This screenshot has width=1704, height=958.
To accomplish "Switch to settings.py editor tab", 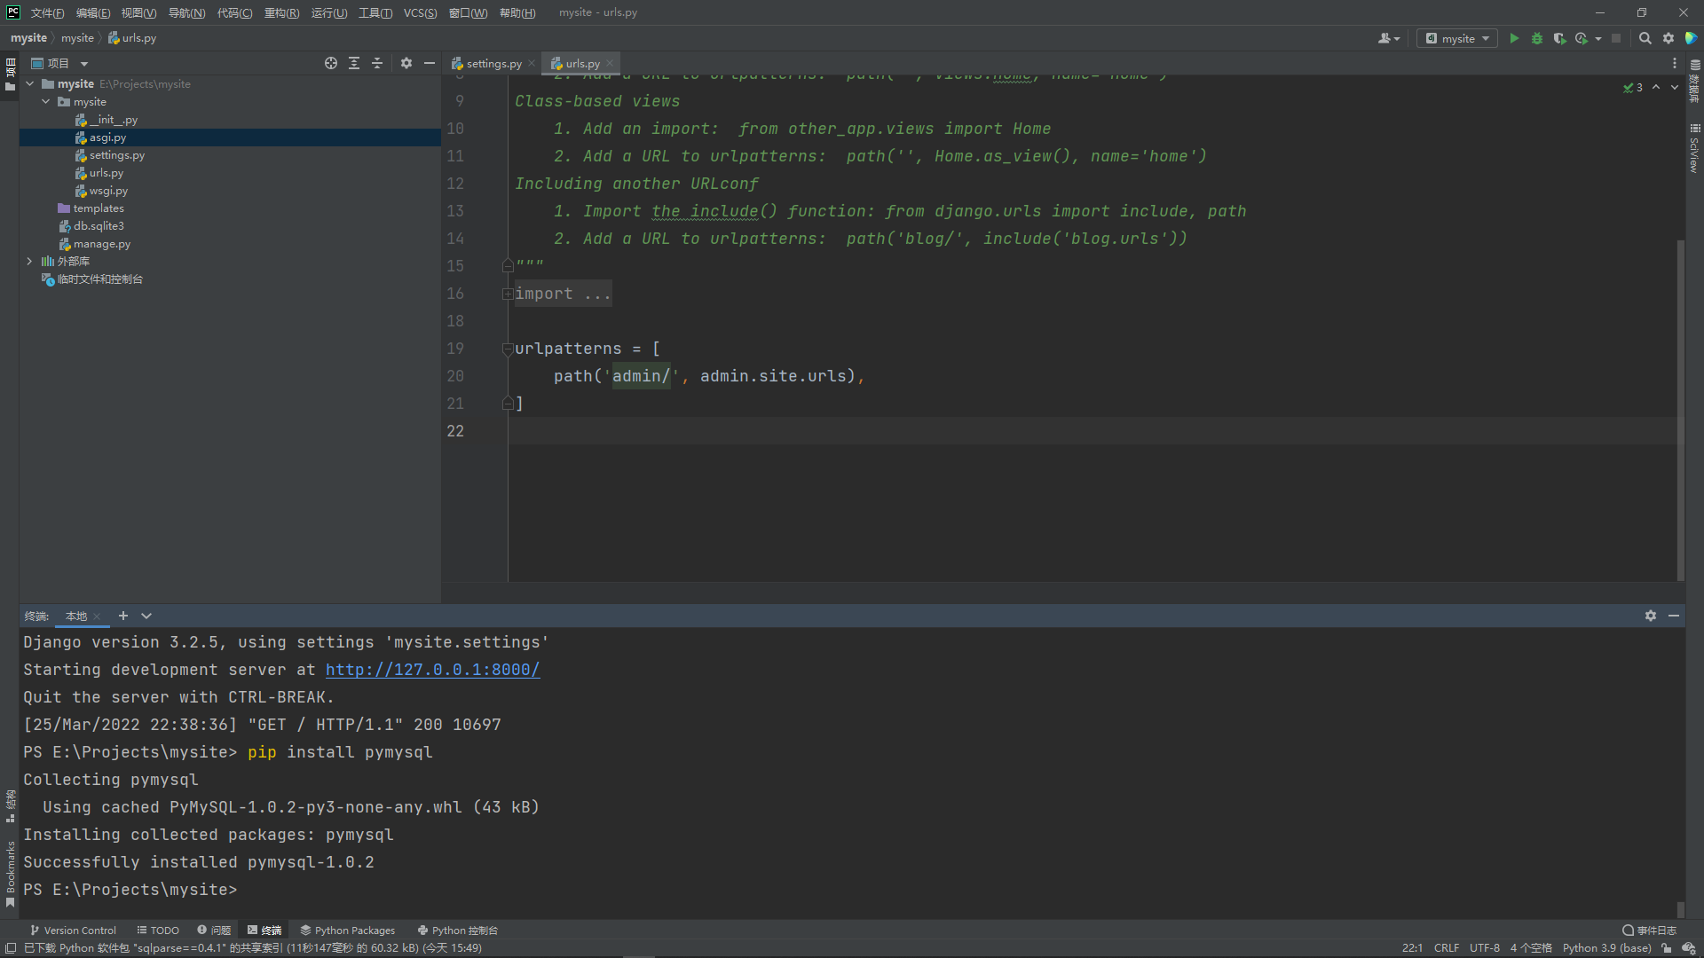I will (493, 63).
